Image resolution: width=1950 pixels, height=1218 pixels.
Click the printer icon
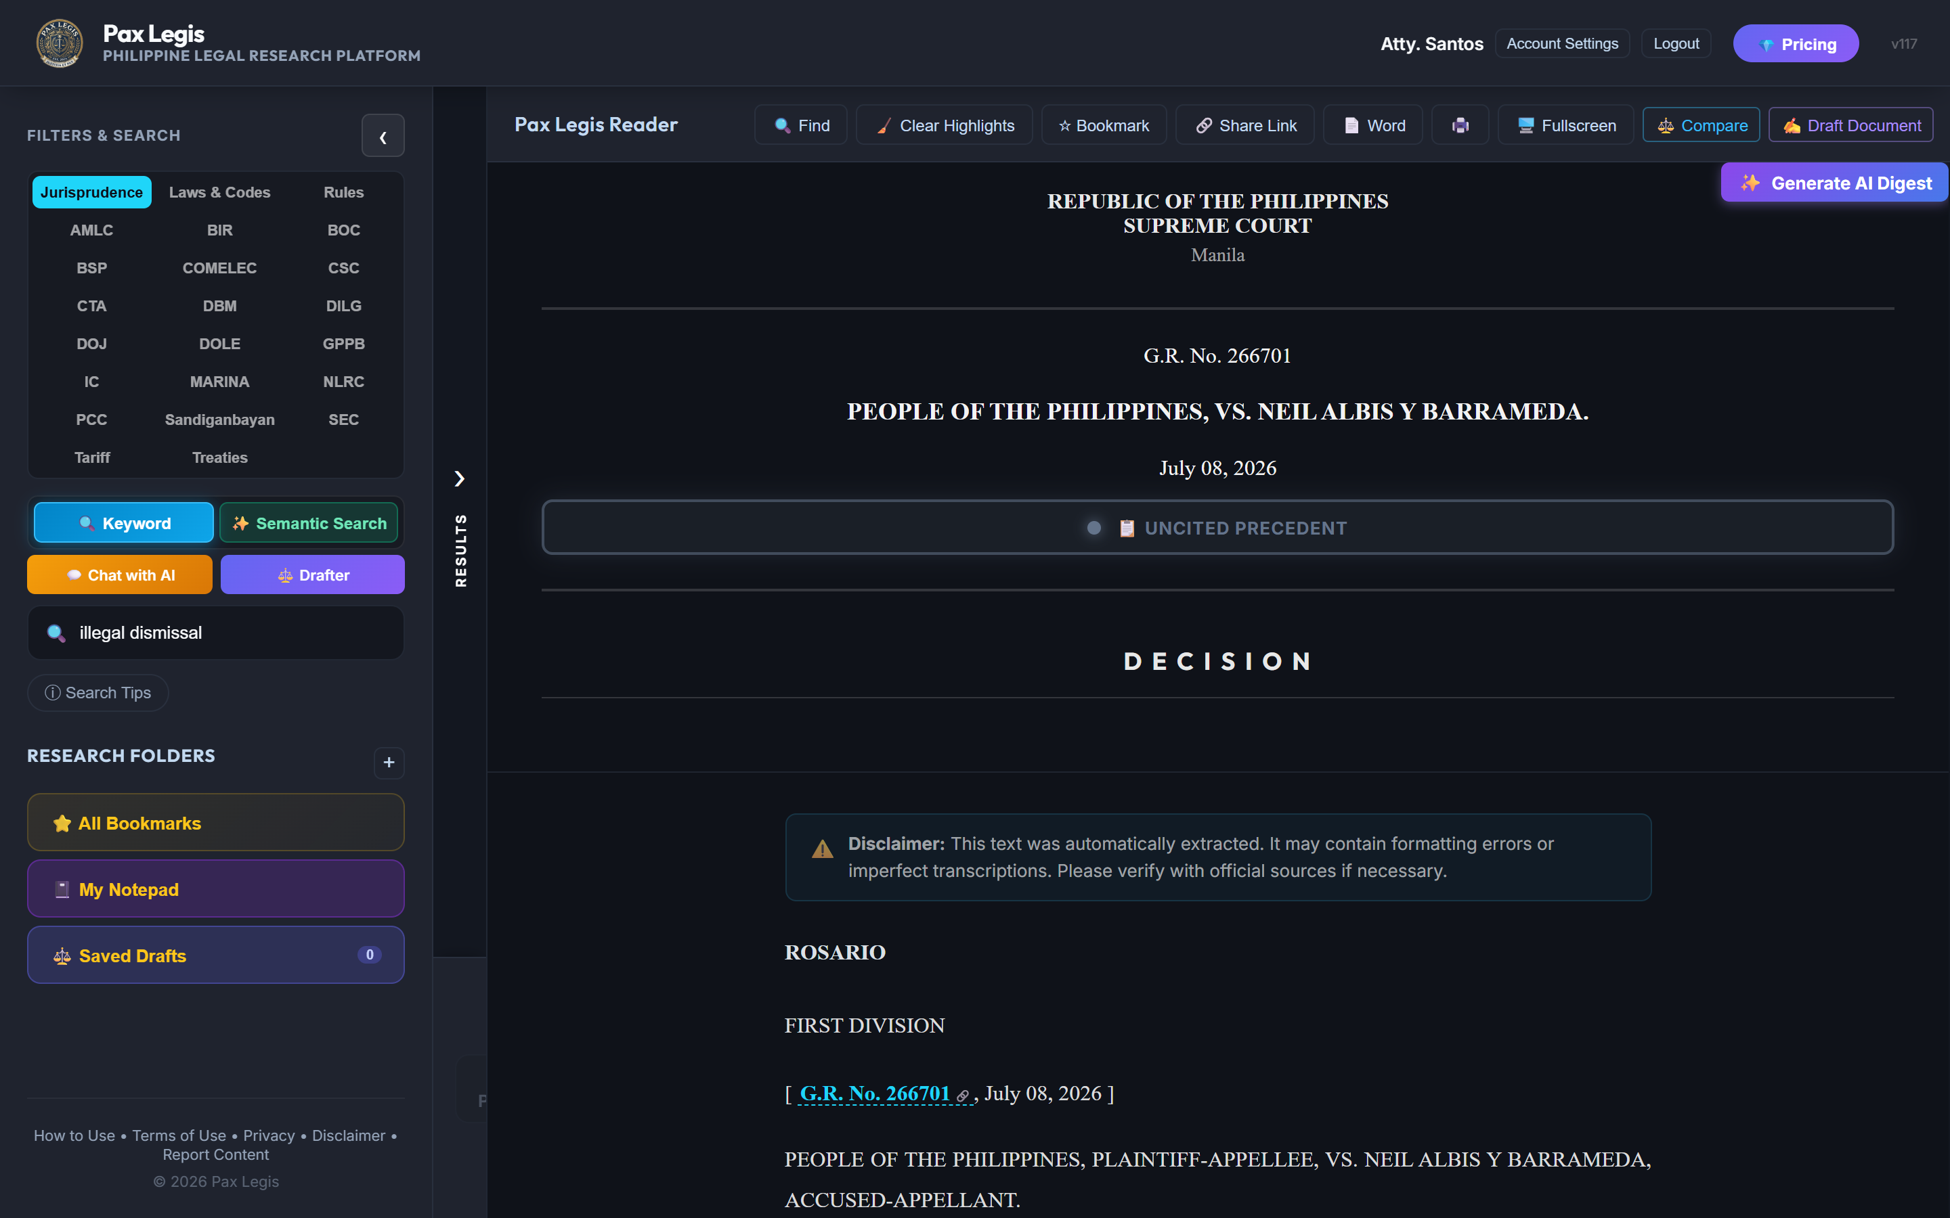click(x=1459, y=125)
